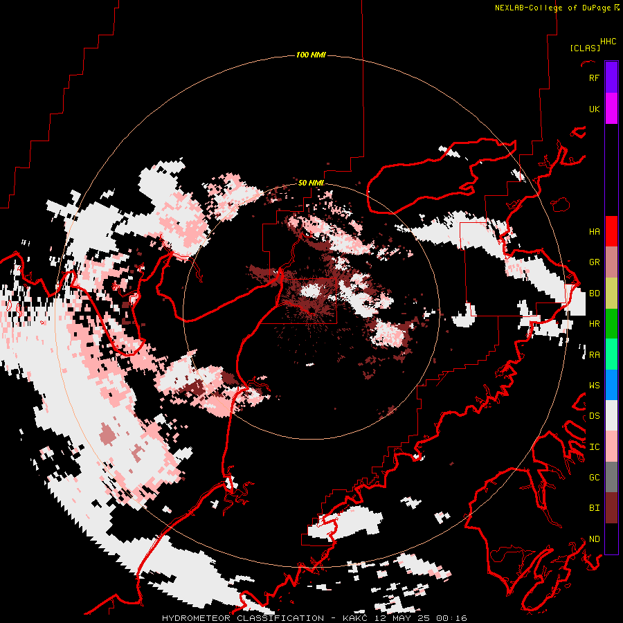The image size is (623, 623).
Task: Click the RA legend label
Action: click(x=594, y=355)
